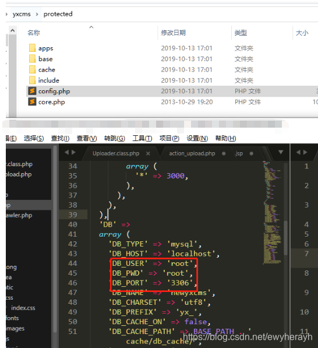Screen dimensions: 318x348
Task: Click the core.php Sublime file icon
Action: 32,102
